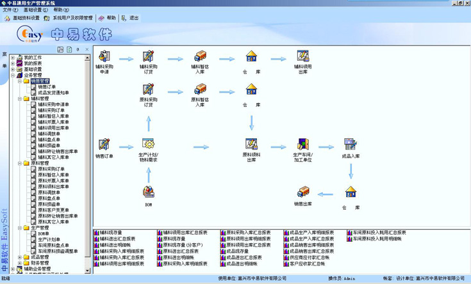Click the tree scrollbar up arrow
The image size is (471, 284).
[87, 58]
